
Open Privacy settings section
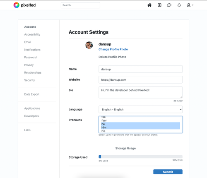[29, 65]
